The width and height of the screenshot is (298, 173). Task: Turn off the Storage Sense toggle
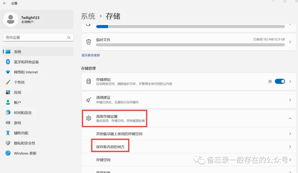coord(280,81)
